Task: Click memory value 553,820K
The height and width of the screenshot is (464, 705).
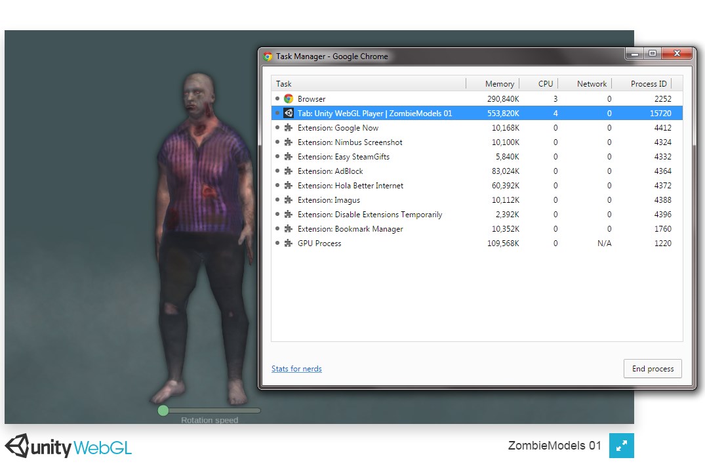Action: tap(503, 113)
